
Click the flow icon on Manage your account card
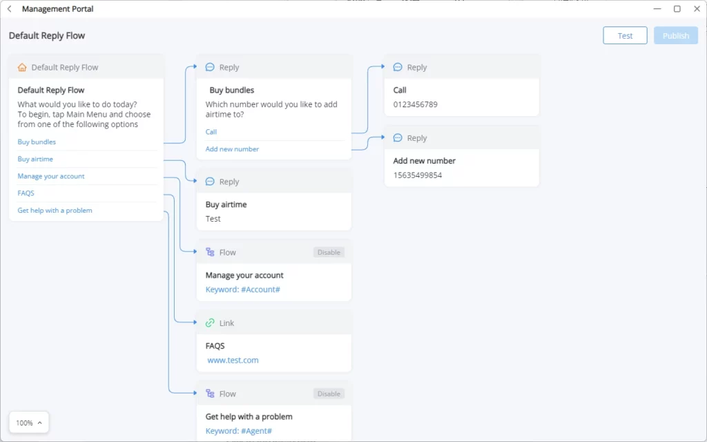click(210, 252)
